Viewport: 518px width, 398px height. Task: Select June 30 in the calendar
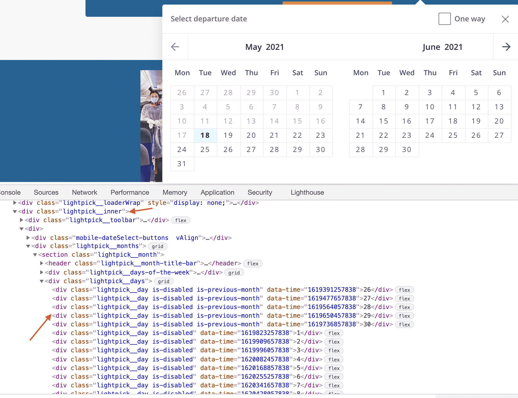[407, 149]
